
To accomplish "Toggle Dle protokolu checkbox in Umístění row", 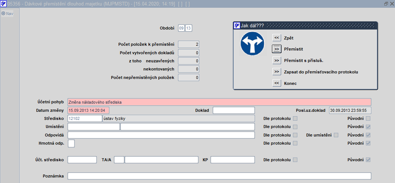I will pos(295,127).
